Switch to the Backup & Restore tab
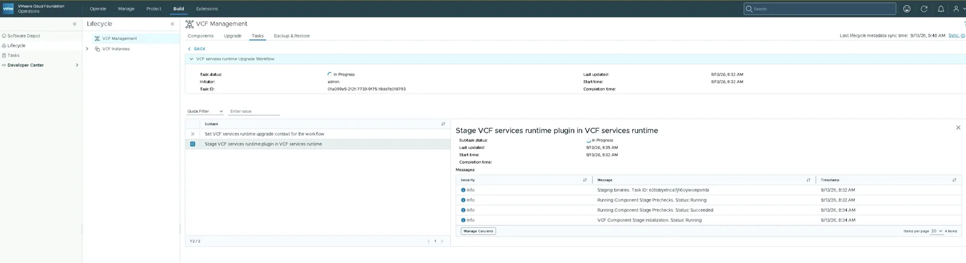This screenshot has width=966, height=263. pos(292,36)
